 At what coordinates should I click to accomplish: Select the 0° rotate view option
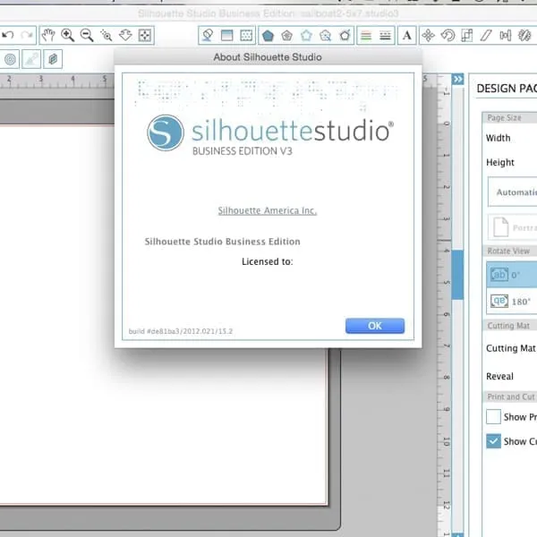(x=511, y=274)
